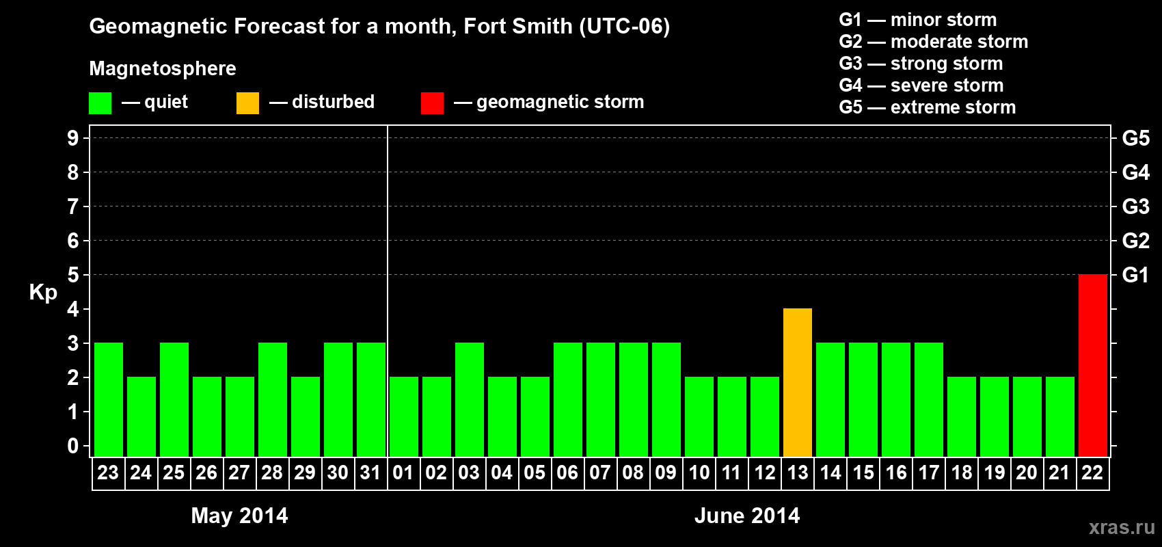Click the date label 31 on the axis
Image resolution: width=1162 pixels, height=547 pixels.
[370, 473]
